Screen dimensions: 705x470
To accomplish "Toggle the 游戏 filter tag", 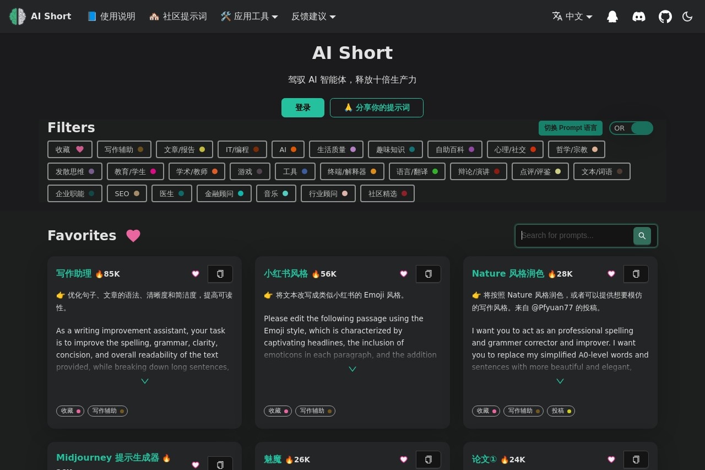I will pos(250,171).
